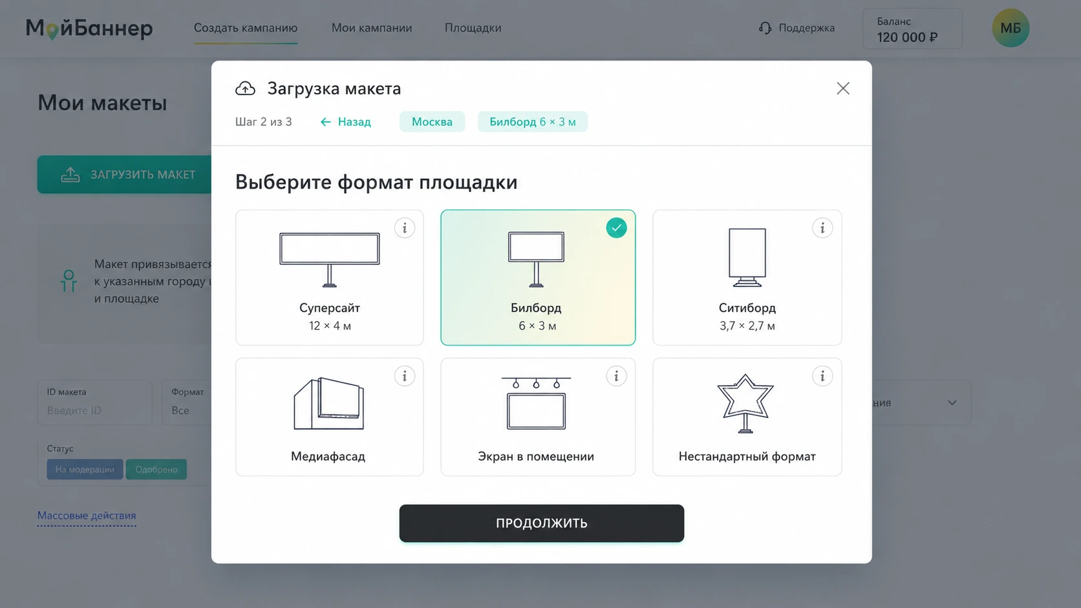Toggle the Одобрено status filter

click(x=156, y=470)
